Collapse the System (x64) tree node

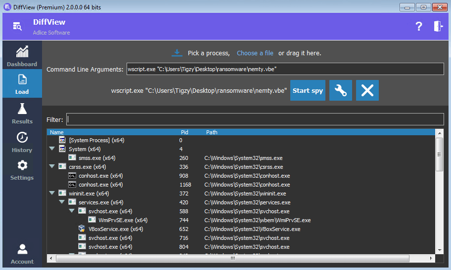pos(52,149)
